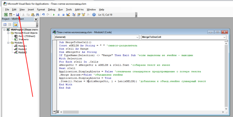Click the Paste clipboard icon
This screenshot has width=233, height=117.
pyautogui.click(x=33, y=15)
